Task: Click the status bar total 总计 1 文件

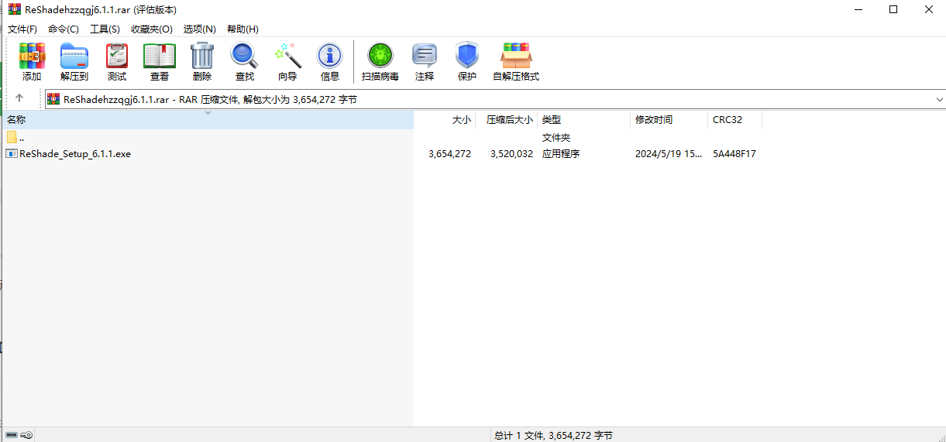Action: [x=553, y=436]
